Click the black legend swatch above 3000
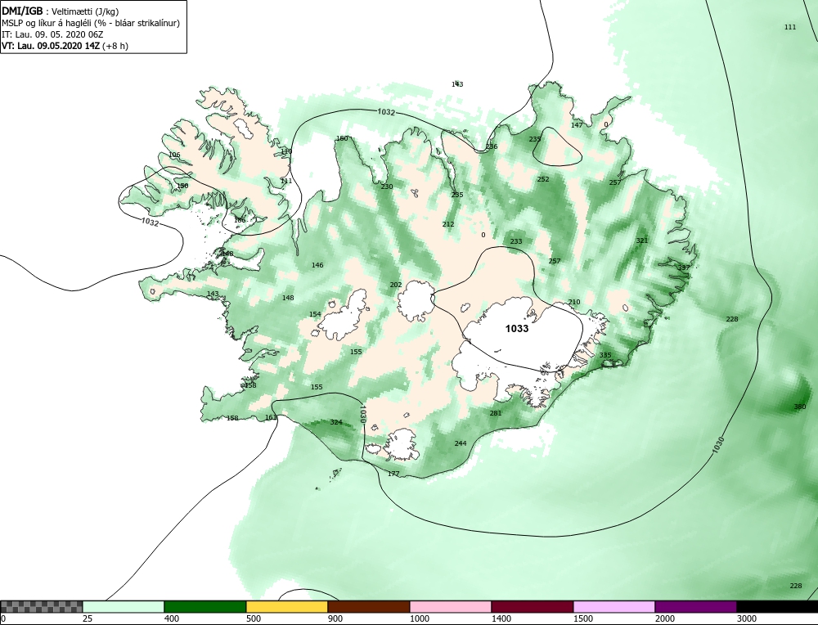 [777, 606]
